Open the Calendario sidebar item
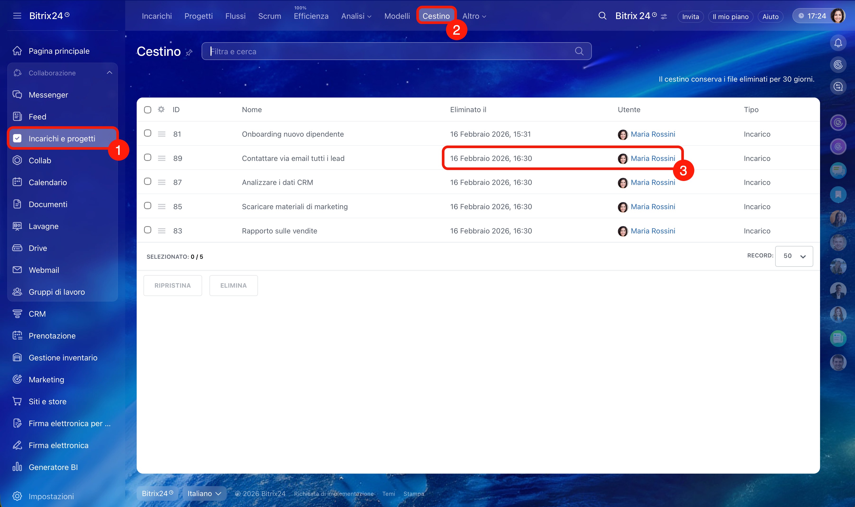855x507 pixels. pyautogui.click(x=47, y=183)
